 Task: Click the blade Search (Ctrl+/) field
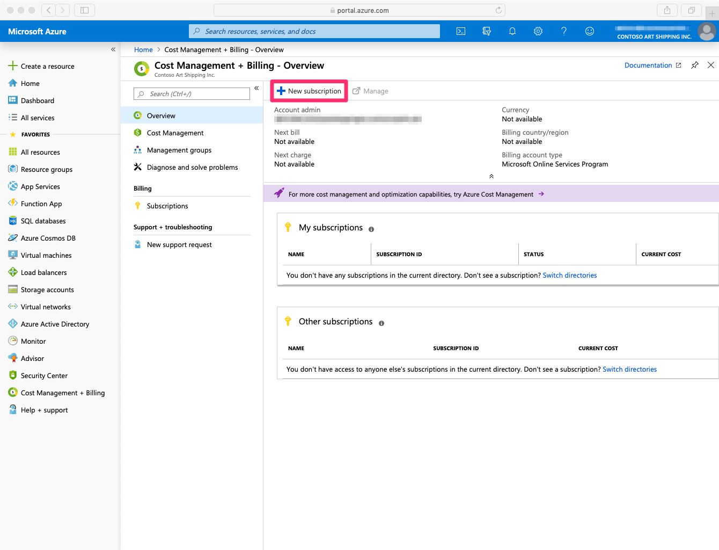[192, 94]
